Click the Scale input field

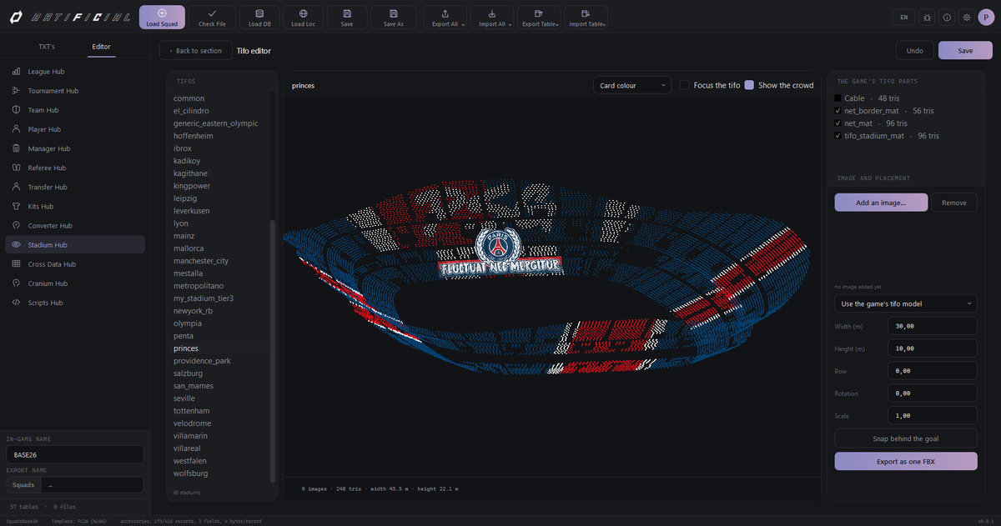[933, 416]
